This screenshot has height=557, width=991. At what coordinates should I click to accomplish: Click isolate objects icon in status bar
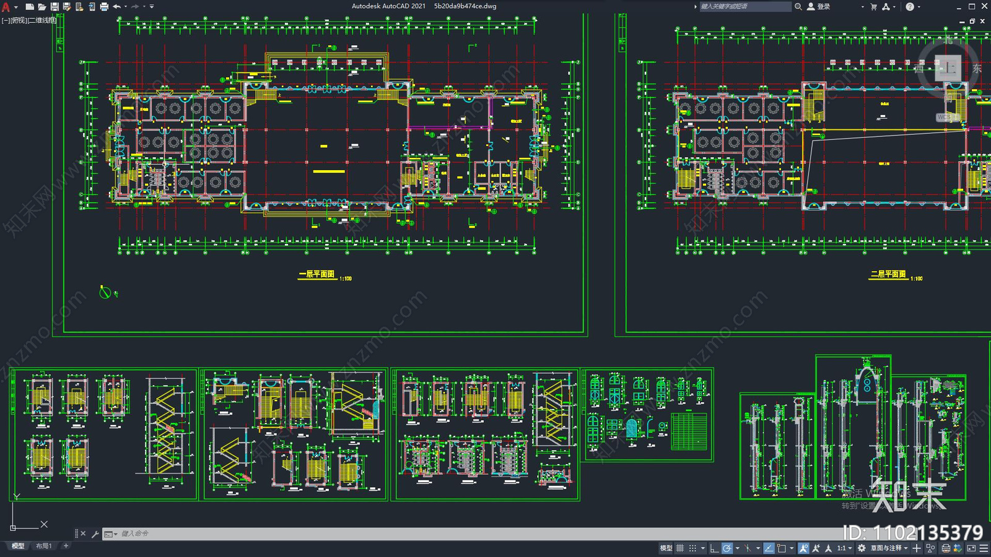coord(930,548)
